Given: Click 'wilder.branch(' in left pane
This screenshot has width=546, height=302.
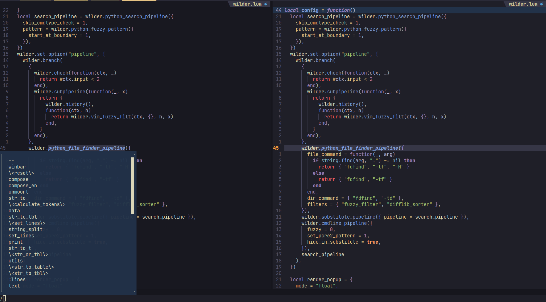Looking at the screenshot, I should (43, 60).
